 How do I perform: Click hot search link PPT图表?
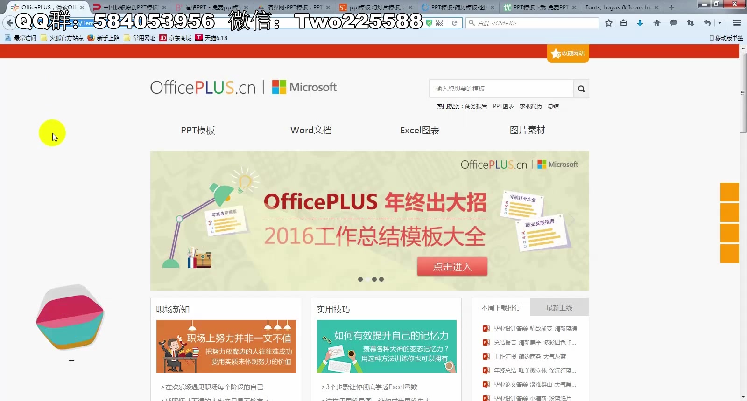503,106
